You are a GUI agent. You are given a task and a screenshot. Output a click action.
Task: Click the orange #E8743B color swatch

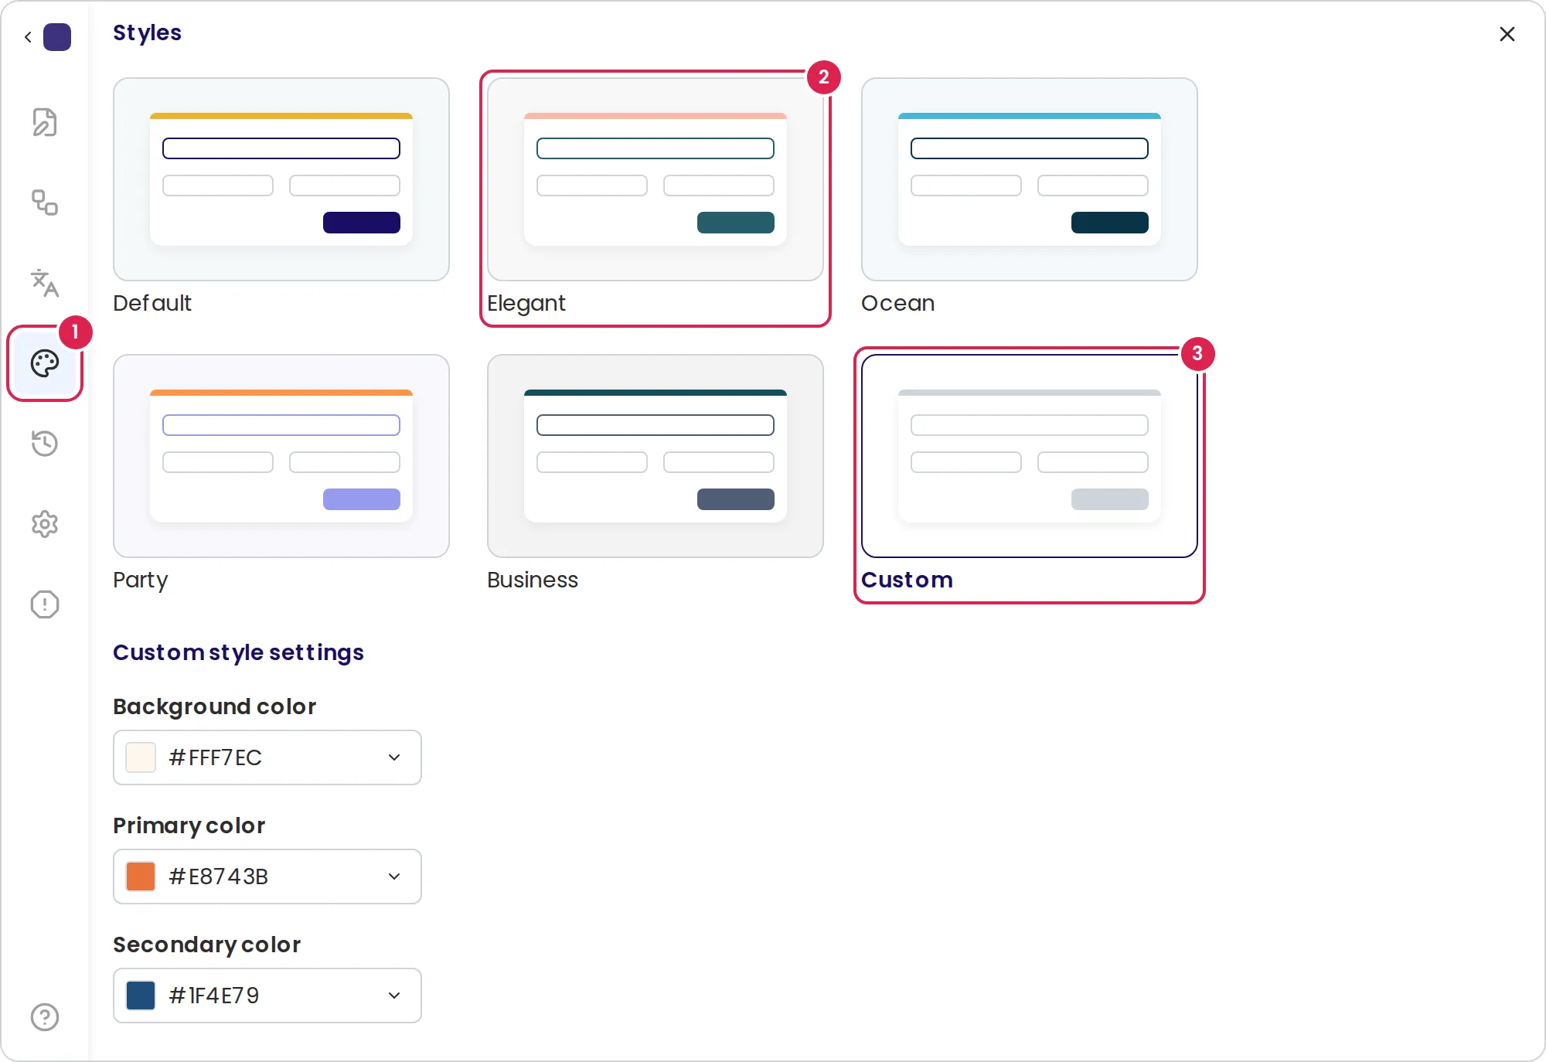tap(141, 876)
